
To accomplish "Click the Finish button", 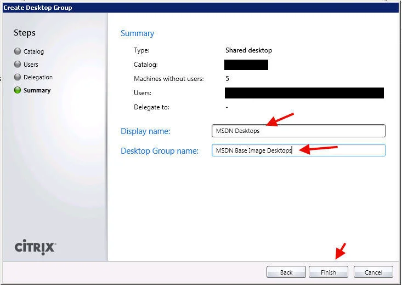I will (329, 272).
